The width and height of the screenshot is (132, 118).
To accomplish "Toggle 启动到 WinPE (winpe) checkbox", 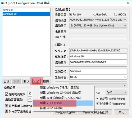I will click(x=97, y=99).
